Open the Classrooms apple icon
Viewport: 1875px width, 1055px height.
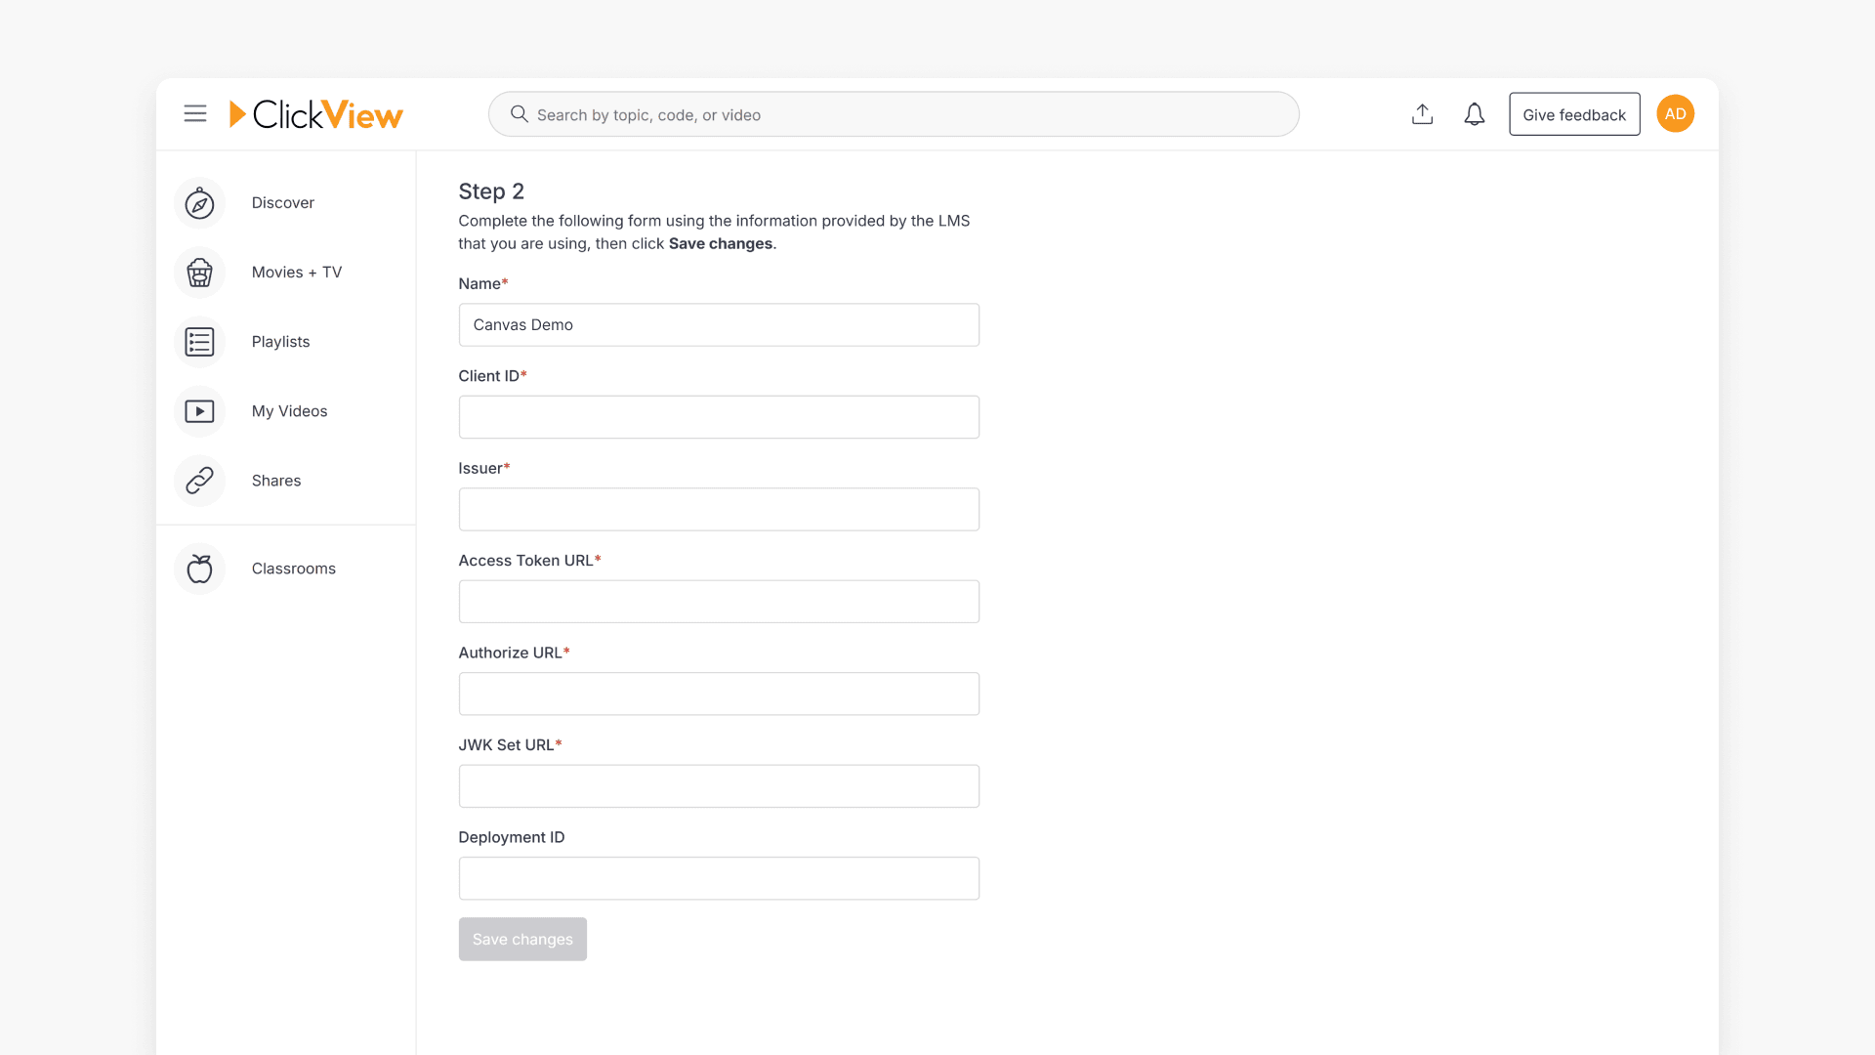click(x=199, y=569)
